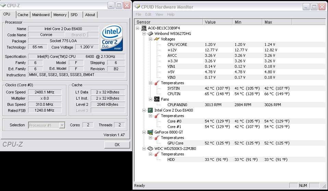The image size is (328, 191).
Task: Select the AVCC voltage row
Action: coord(230,55)
